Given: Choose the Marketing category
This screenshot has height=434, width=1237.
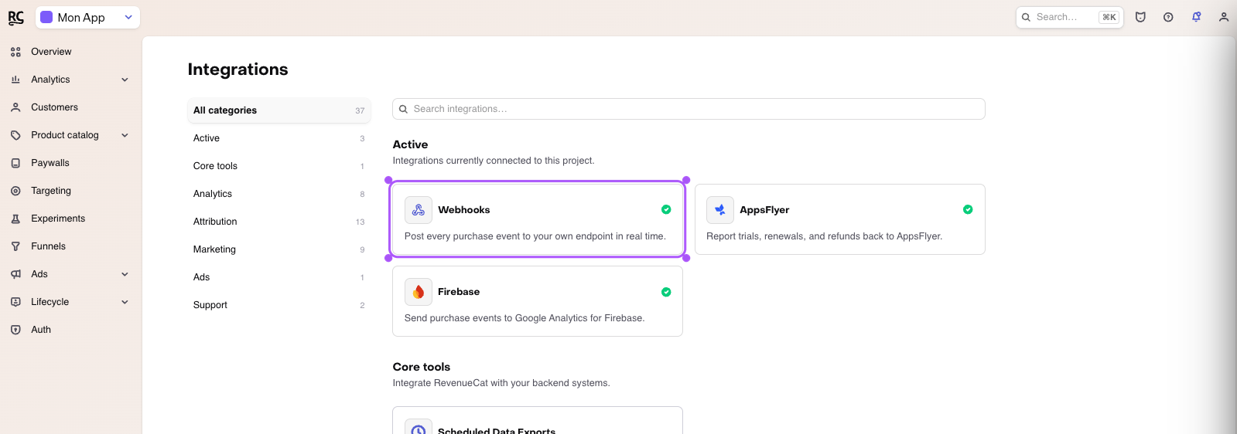Looking at the screenshot, I should tap(278, 249).
